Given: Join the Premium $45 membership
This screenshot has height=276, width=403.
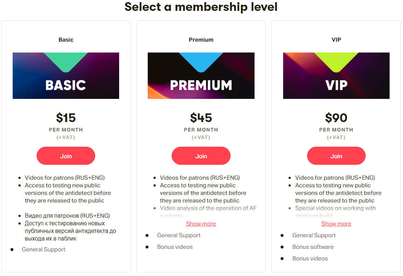Looking at the screenshot, I should click(x=201, y=156).
